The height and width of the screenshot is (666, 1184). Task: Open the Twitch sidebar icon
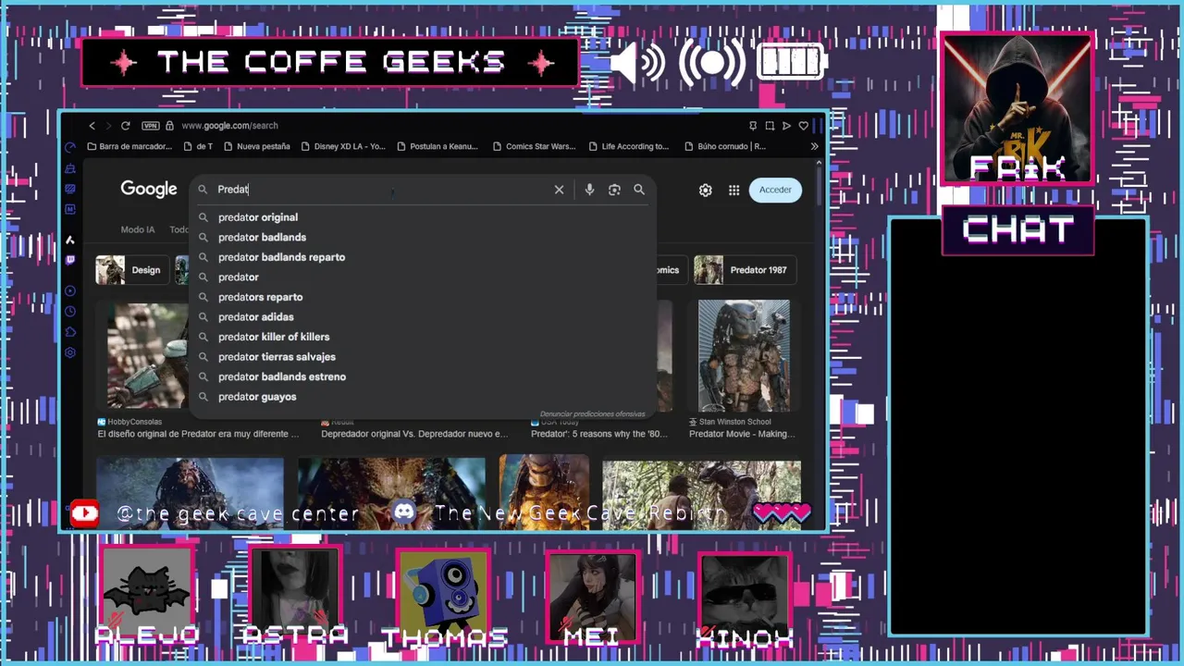coord(70,260)
